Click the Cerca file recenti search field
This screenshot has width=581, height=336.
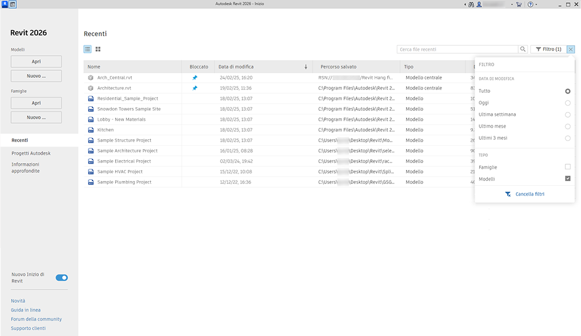(457, 49)
